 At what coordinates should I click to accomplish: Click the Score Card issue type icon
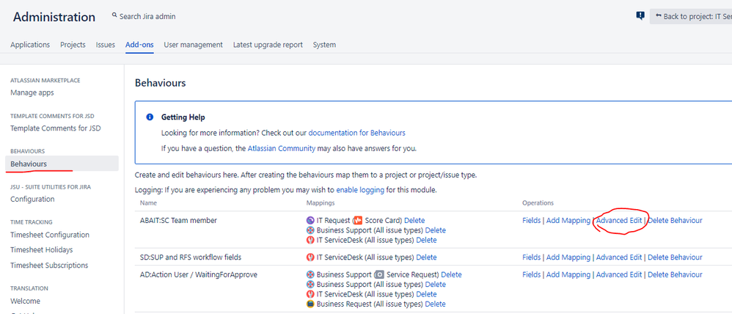[x=358, y=220]
